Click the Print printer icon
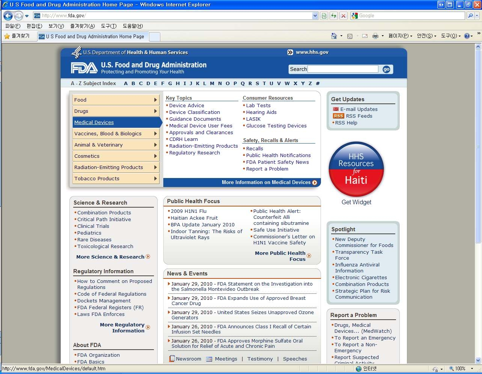Viewport: 482px width, 374px height. click(375, 36)
